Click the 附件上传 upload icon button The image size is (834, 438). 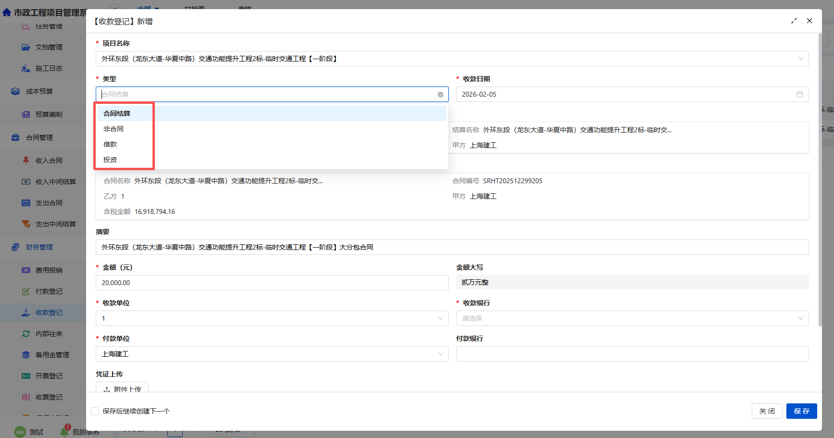tap(107, 389)
